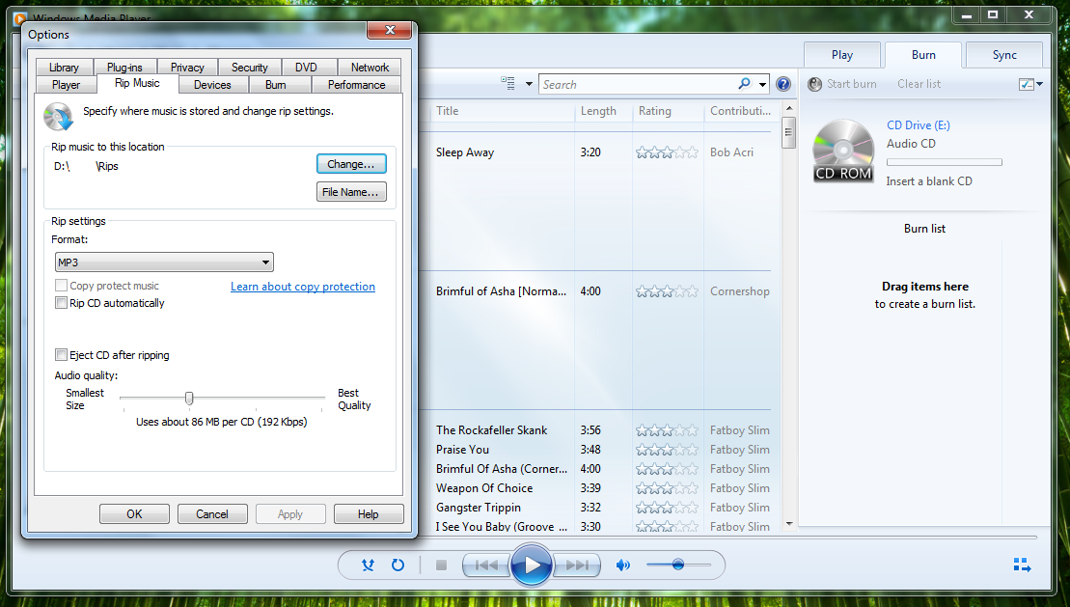Open the Performance tab

[356, 85]
